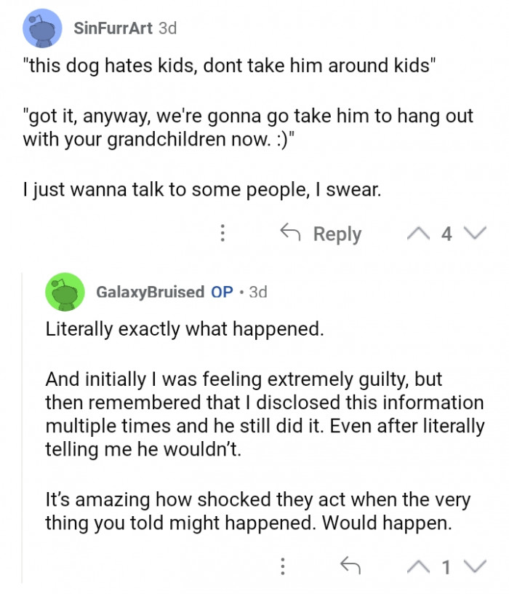
Task: Open SinFurrArt's avatar profile picture
Action: tap(42, 29)
